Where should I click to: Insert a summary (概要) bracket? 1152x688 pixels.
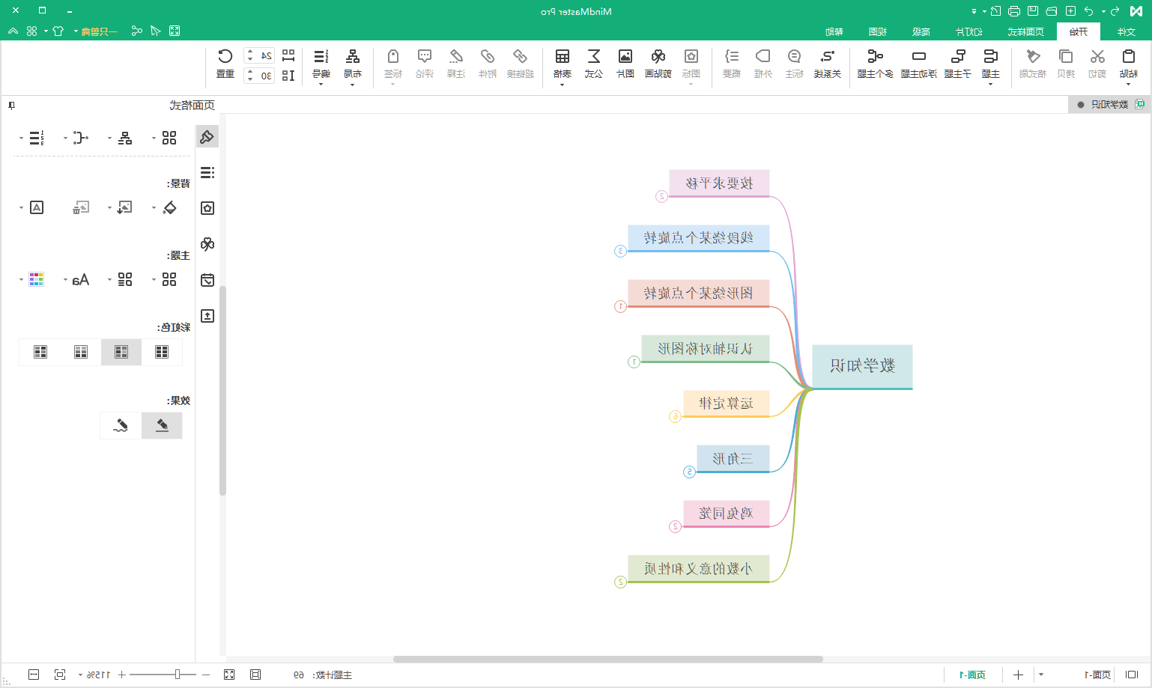click(x=732, y=57)
